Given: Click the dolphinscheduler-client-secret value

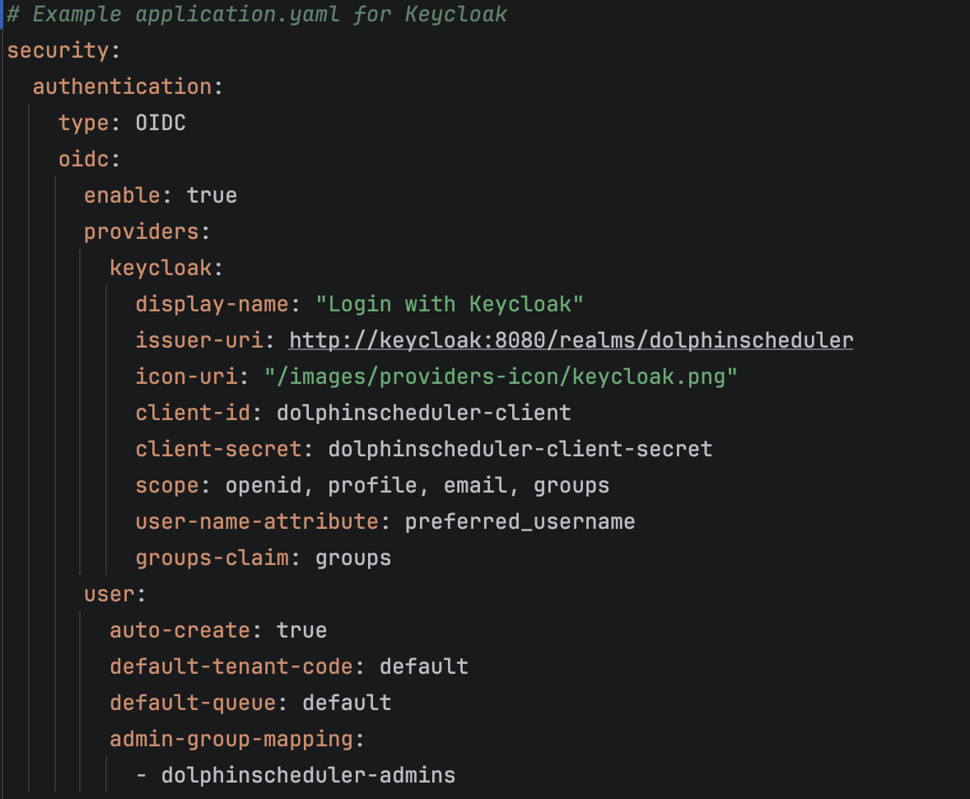Looking at the screenshot, I should (x=520, y=449).
